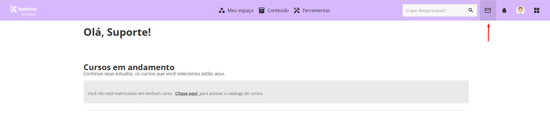
Task: Focus the 'O que deseja buscar?' search field
Action: tap(435, 10)
